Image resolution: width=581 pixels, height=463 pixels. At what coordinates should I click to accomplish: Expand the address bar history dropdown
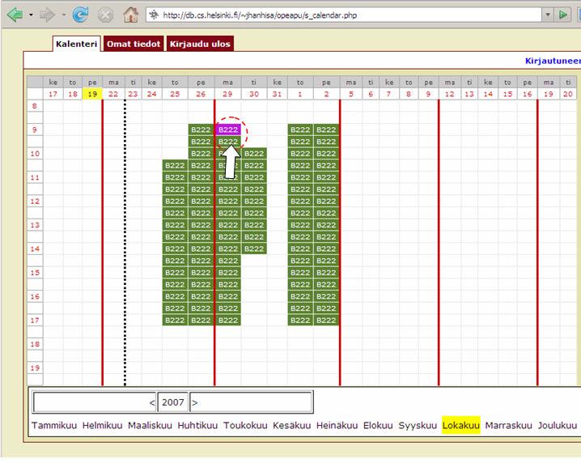[547, 15]
